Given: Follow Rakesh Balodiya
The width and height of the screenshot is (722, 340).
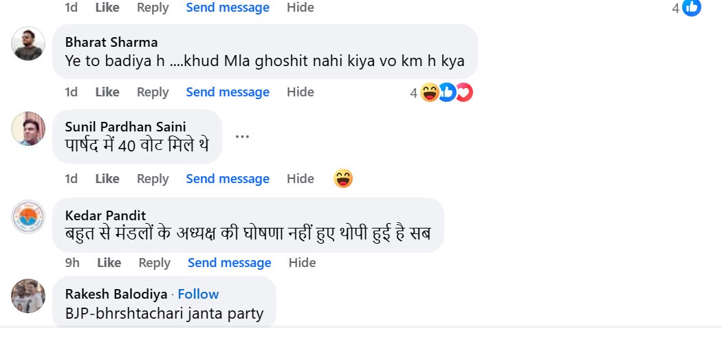Looking at the screenshot, I should pos(198,294).
